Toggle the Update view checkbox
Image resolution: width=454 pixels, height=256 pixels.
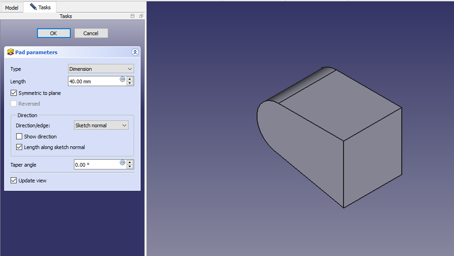(x=13, y=181)
